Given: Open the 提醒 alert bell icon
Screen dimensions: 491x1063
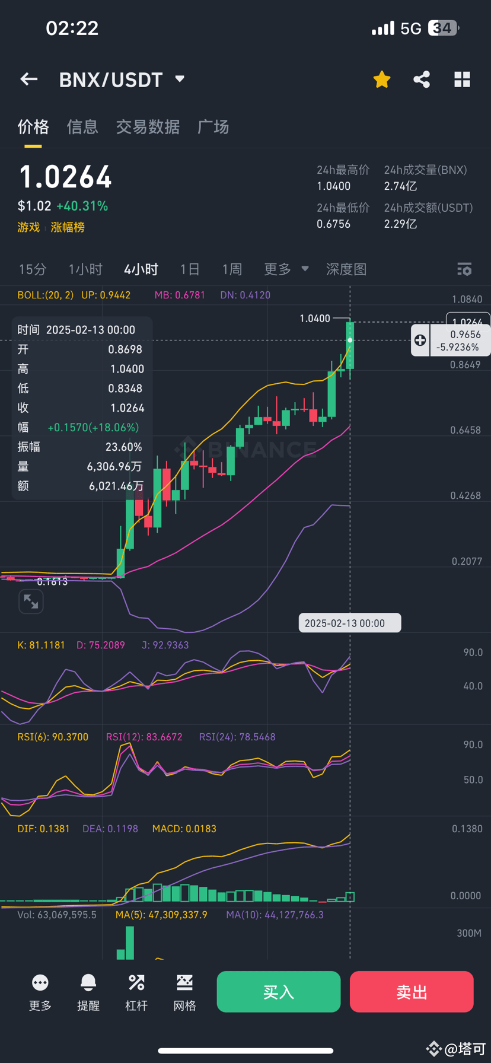Looking at the screenshot, I should point(88,992).
